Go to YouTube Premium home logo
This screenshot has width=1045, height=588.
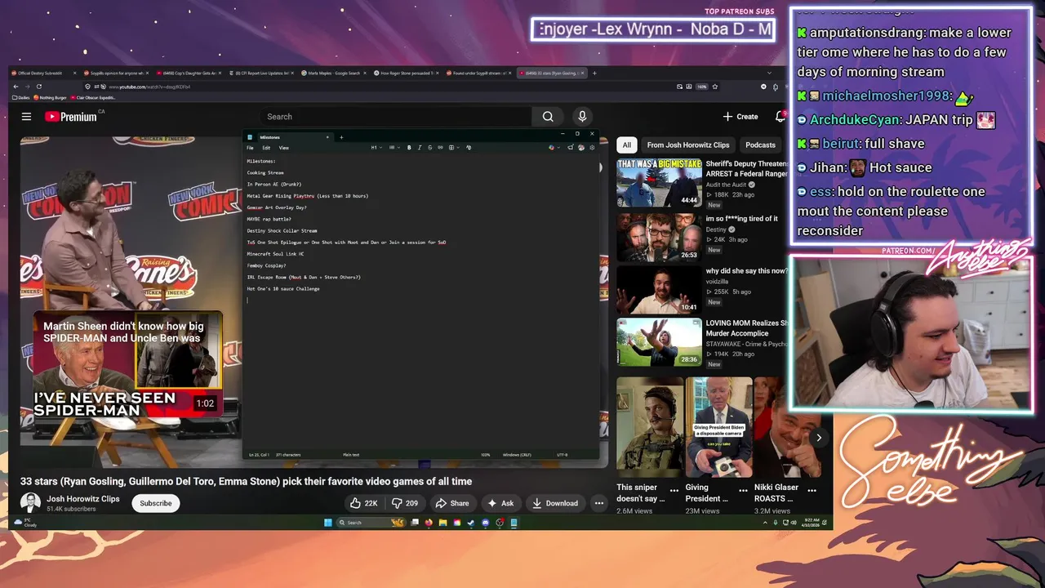[71, 117]
